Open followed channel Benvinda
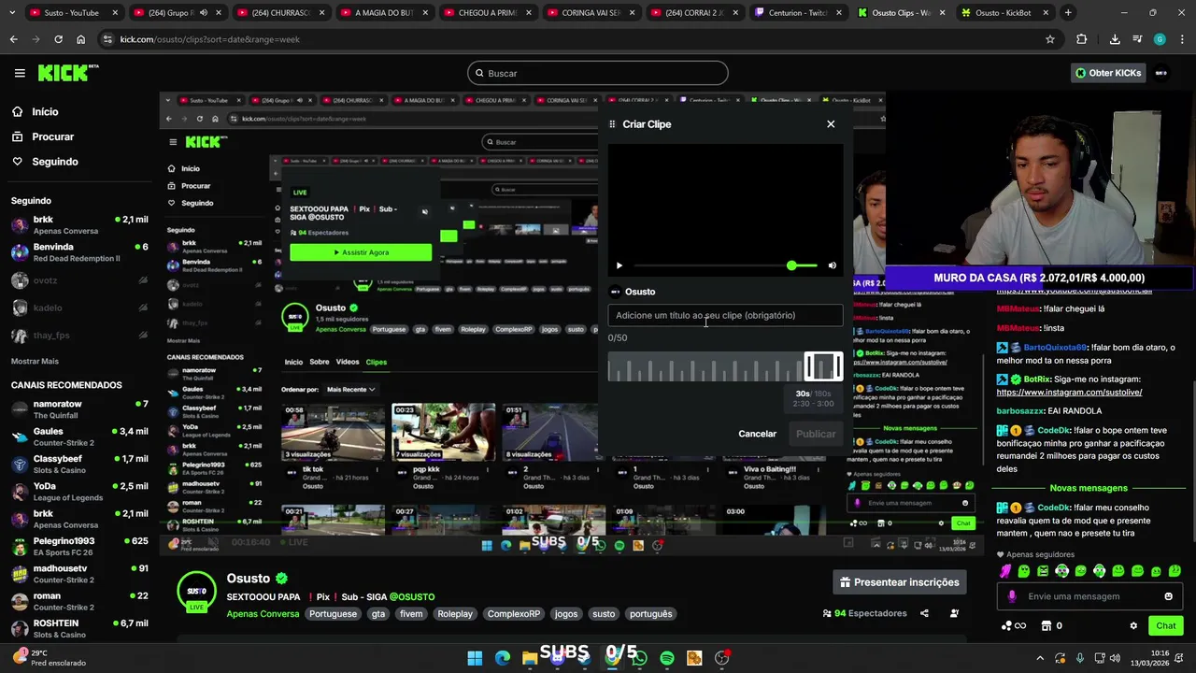 pos(79,252)
